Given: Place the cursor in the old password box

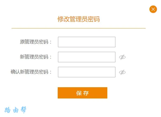Looking at the screenshot, I should click(x=86, y=42).
